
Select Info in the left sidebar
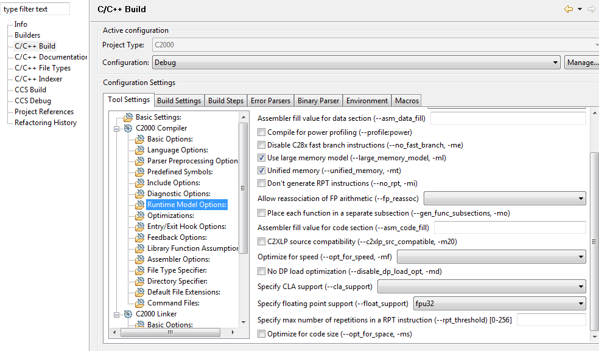tap(21, 24)
